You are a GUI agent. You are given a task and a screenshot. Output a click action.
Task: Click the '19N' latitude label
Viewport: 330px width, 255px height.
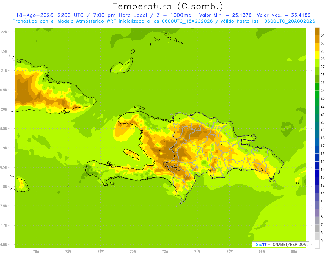tap(4, 148)
